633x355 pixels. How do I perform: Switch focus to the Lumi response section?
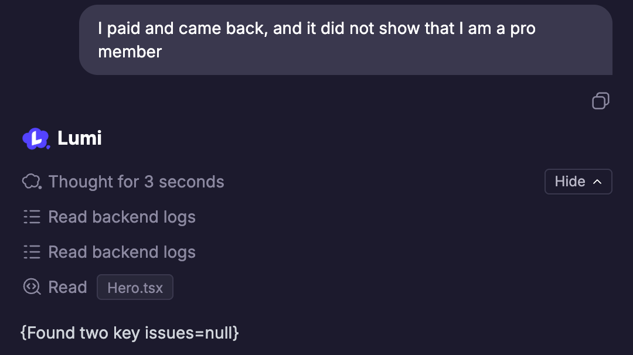(80, 138)
